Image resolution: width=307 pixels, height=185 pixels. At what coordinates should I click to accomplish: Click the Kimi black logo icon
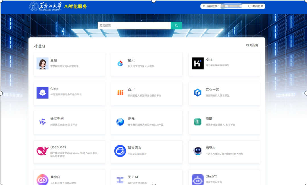(x=198, y=63)
